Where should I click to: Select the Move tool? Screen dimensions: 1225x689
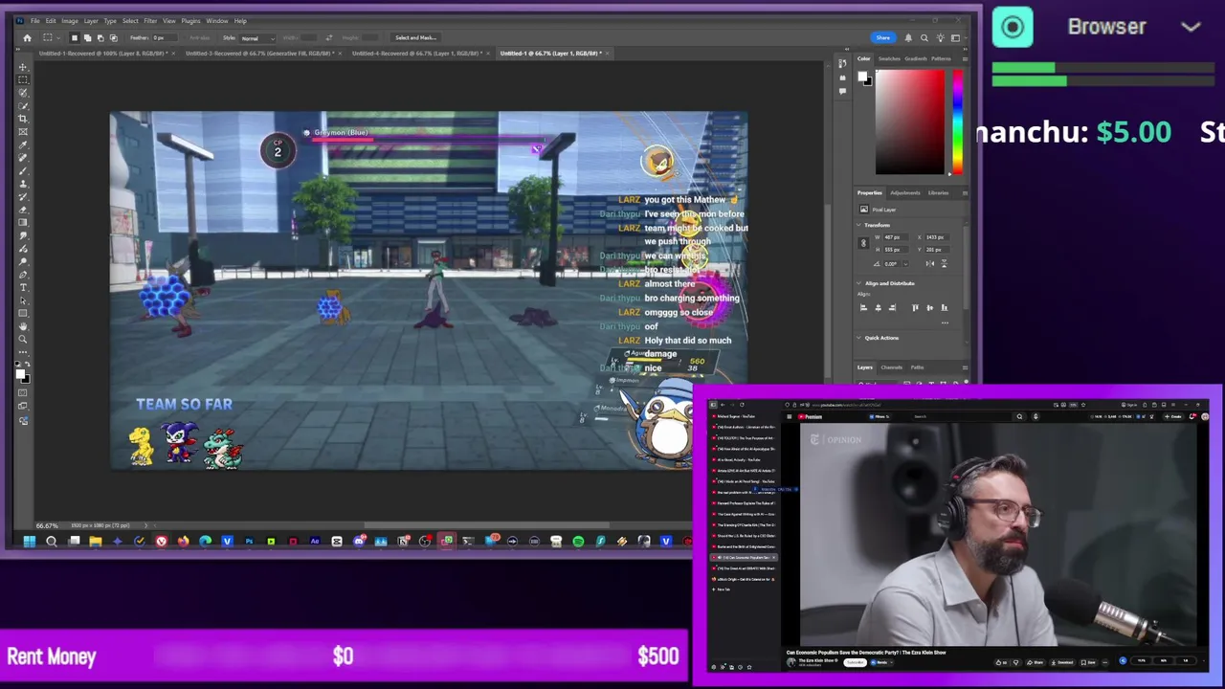23,67
